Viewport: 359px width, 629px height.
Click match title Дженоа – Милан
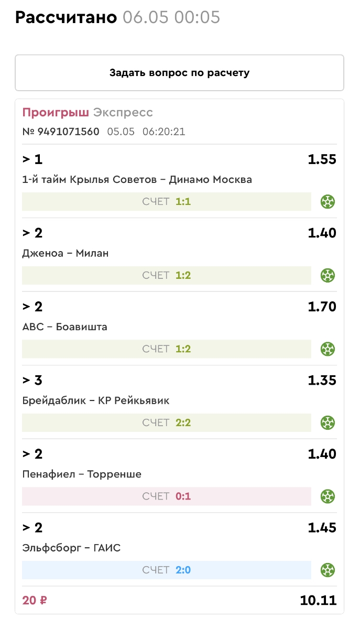coord(66,254)
